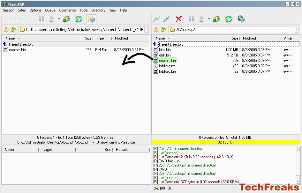302x193 pixels.
Task: Open the Options menu
Action: (35, 11)
